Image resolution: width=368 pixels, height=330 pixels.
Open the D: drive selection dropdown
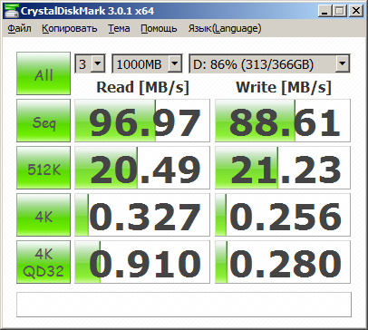coord(269,63)
